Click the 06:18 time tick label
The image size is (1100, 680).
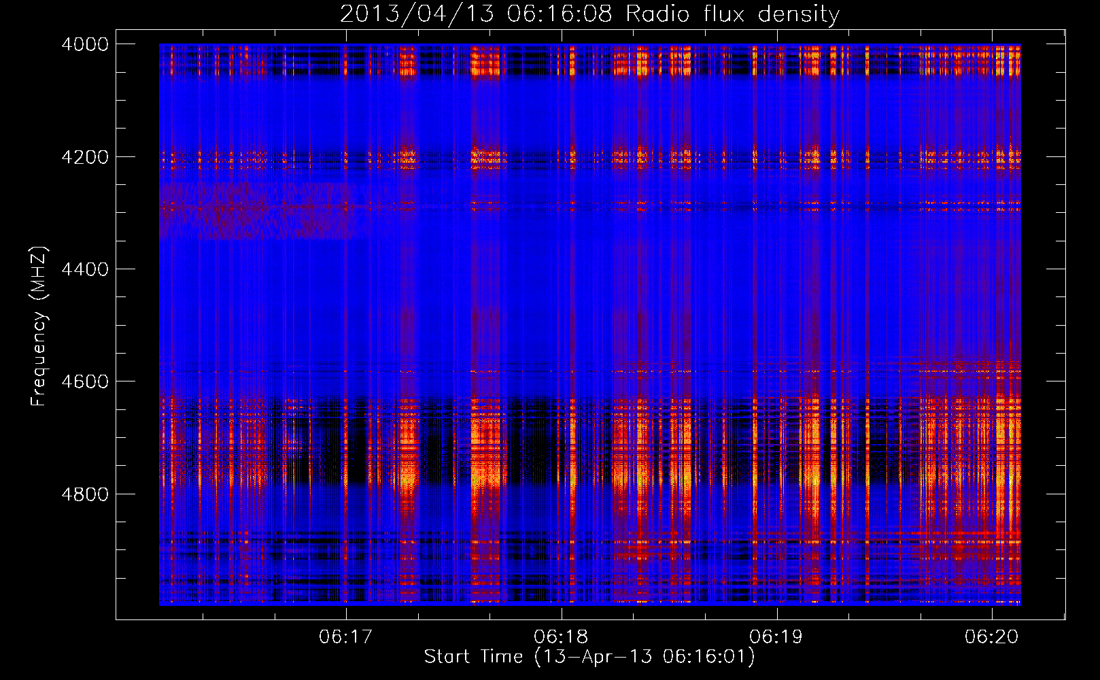pos(562,637)
